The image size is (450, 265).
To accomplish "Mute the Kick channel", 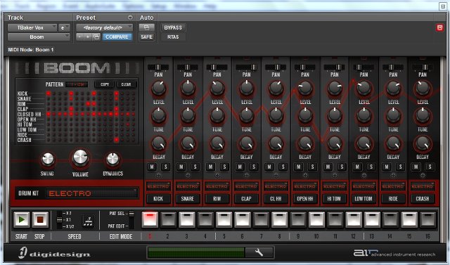I will tap(152, 167).
